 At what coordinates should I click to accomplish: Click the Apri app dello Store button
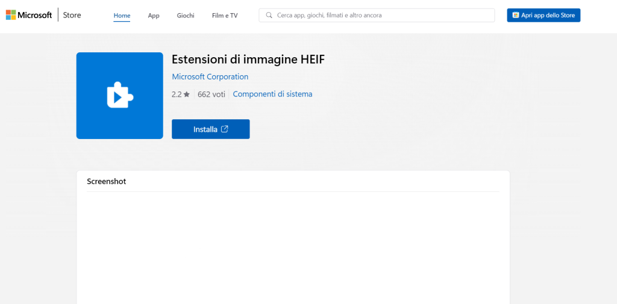(543, 15)
